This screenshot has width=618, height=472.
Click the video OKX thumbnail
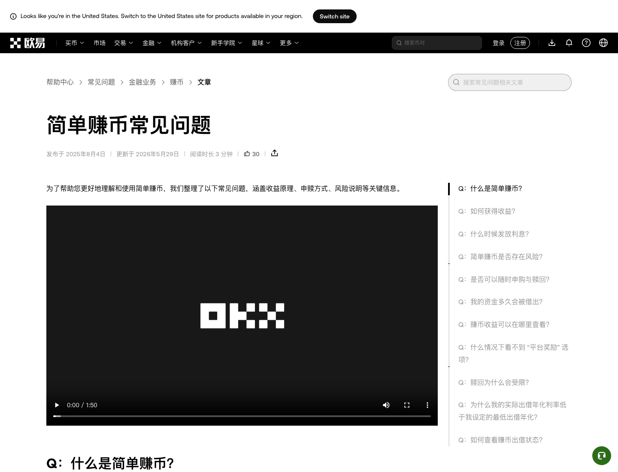(x=242, y=316)
